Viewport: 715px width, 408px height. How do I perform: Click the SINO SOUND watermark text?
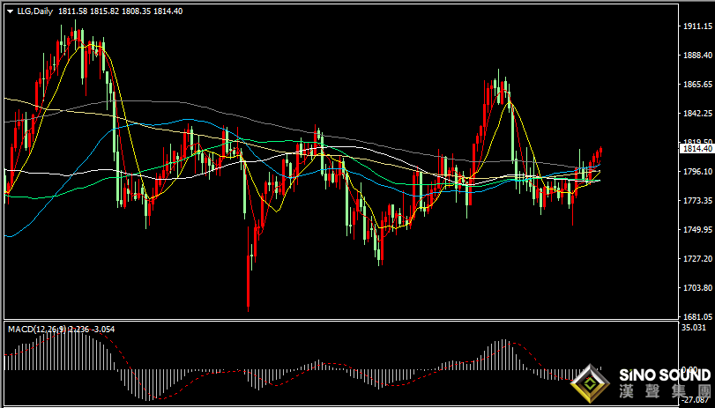(665, 375)
